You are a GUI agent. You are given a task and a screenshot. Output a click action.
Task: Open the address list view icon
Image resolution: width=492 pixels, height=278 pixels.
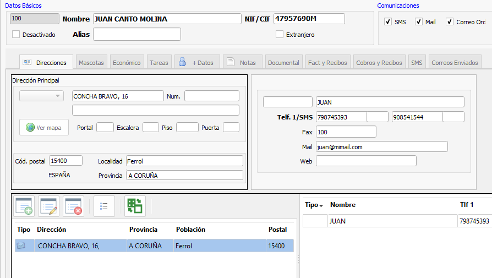click(104, 206)
